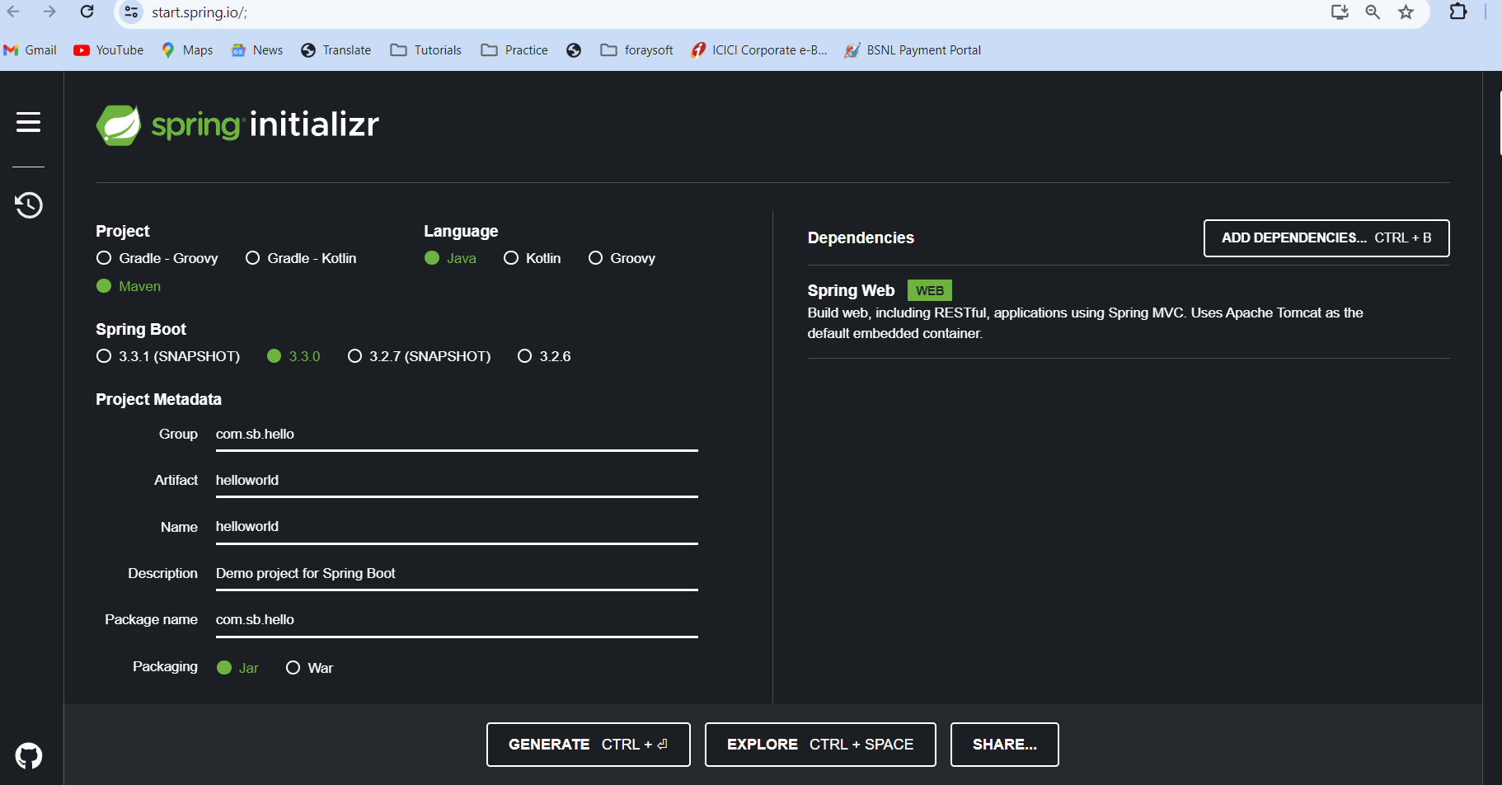The width and height of the screenshot is (1502, 785).
Task: Open the foraysoft bookmark folder
Action: tap(637, 50)
